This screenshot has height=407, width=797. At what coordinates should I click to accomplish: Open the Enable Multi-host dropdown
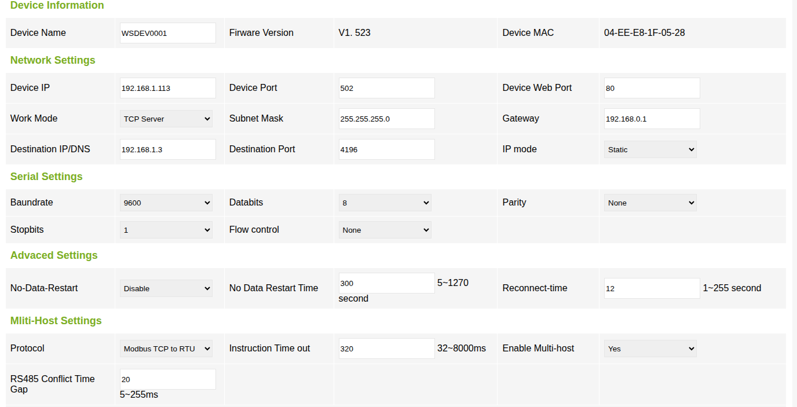point(650,349)
